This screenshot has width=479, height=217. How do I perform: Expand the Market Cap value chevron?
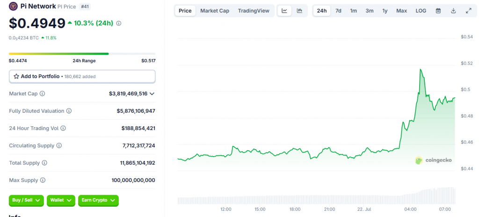pos(152,94)
